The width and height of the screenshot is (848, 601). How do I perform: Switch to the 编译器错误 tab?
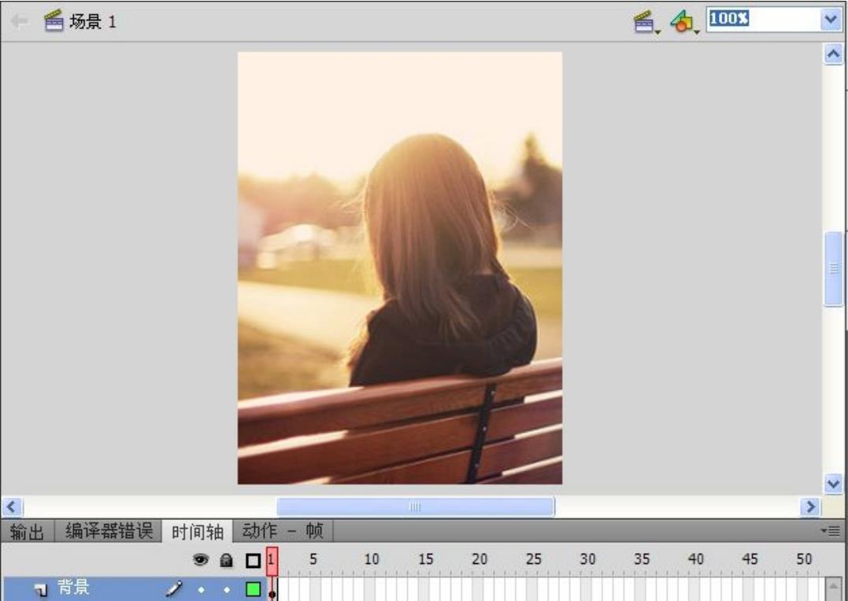109,532
